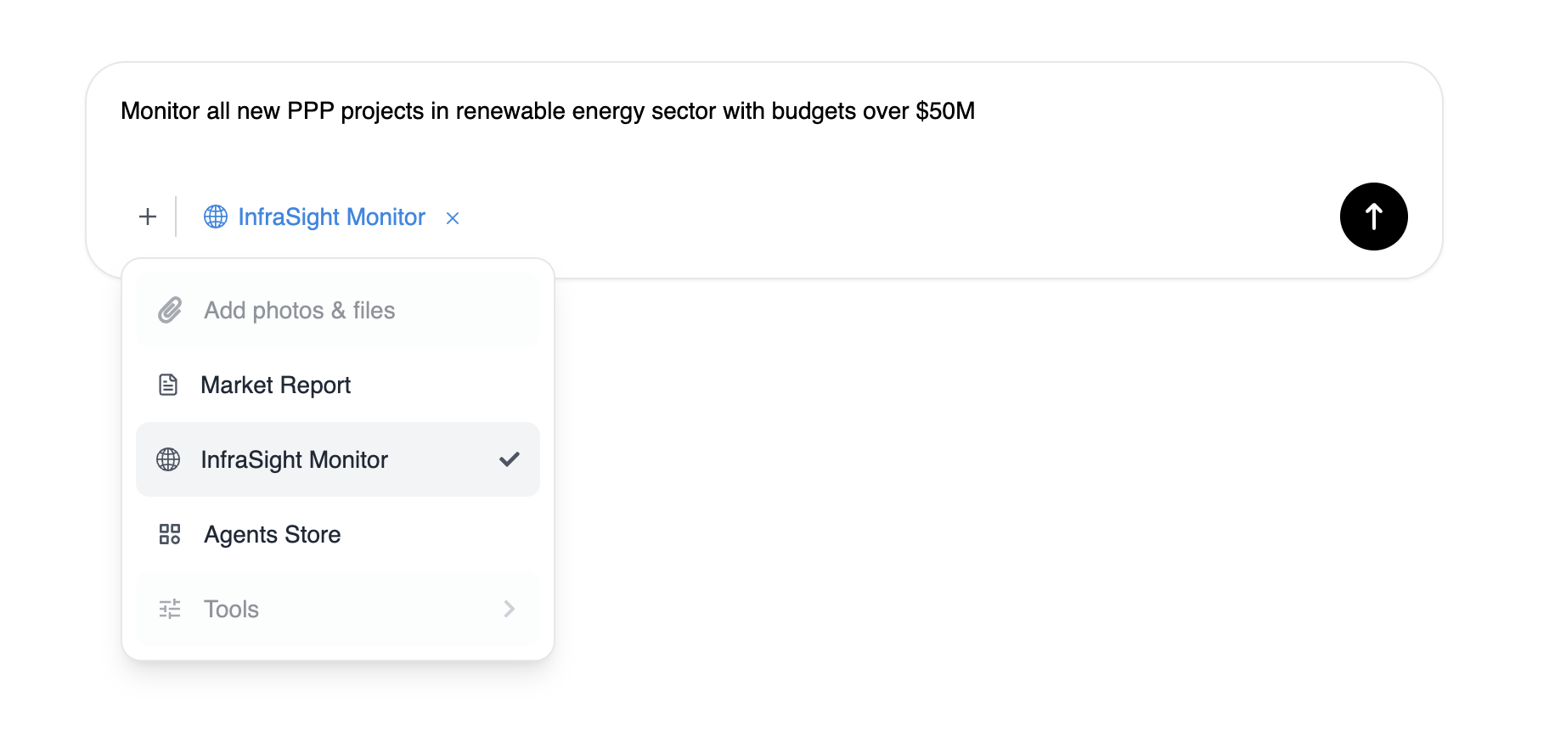
Task: Select Market Report from the menu
Action: pos(338,385)
